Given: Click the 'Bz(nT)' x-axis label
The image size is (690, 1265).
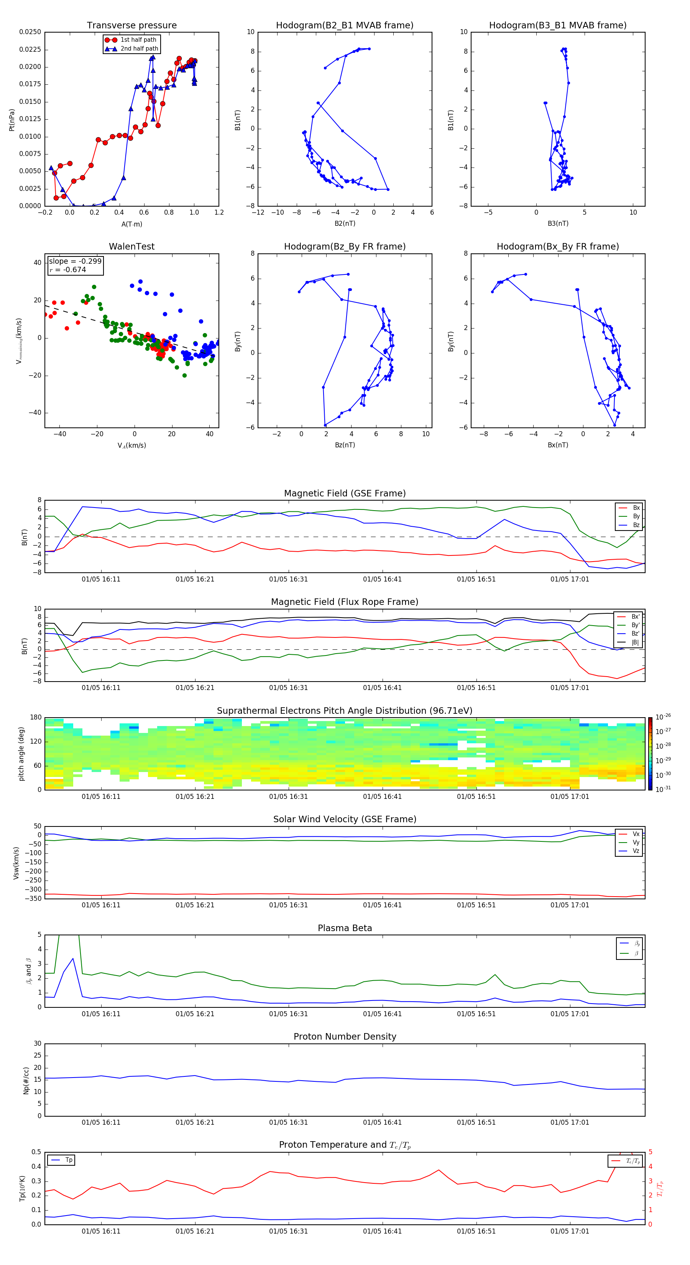Looking at the screenshot, I should tap(345, 445).
